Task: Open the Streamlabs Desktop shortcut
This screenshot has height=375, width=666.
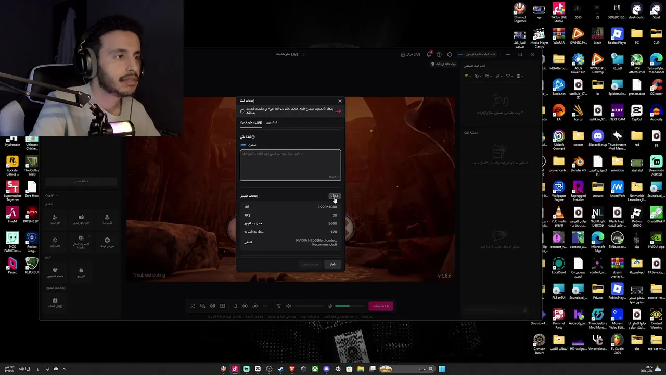Action: click(656, 166)
